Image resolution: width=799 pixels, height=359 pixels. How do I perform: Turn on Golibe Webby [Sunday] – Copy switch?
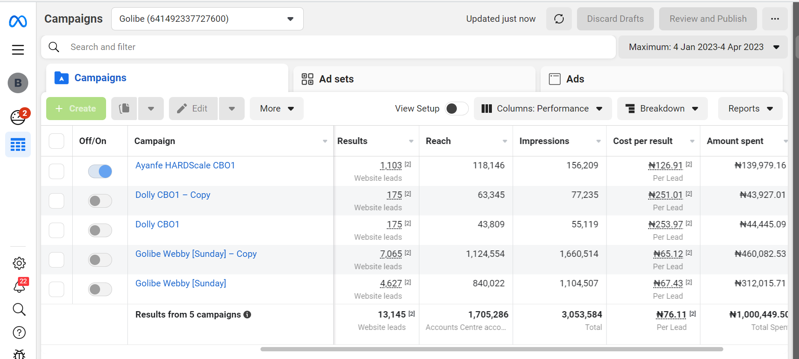100,260
